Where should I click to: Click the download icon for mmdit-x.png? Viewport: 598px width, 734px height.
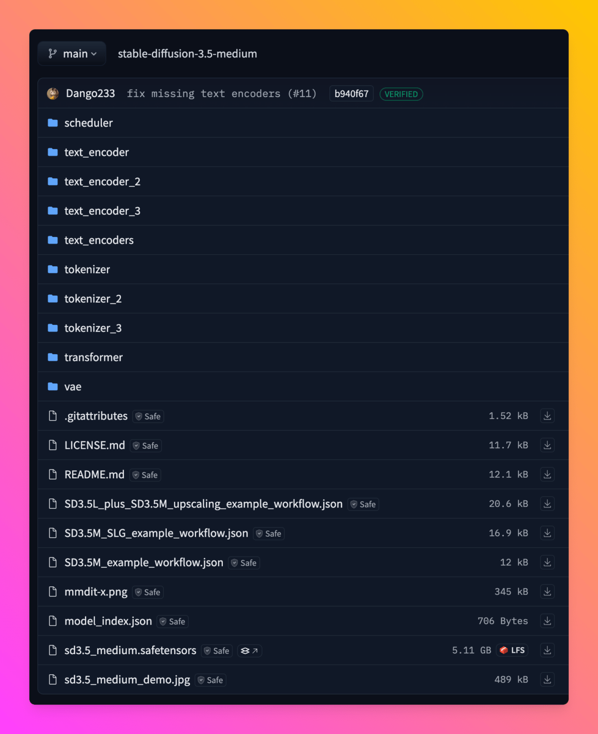click(x=547, y=592)
